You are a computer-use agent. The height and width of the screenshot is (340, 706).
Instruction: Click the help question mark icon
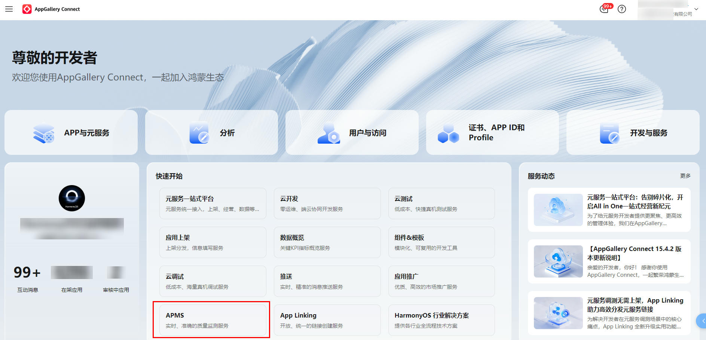coord(622,9)
